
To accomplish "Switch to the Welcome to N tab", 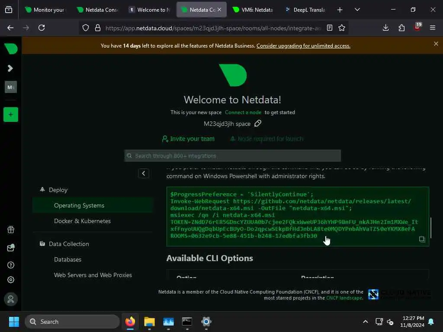I will click(x=149, y=10).
